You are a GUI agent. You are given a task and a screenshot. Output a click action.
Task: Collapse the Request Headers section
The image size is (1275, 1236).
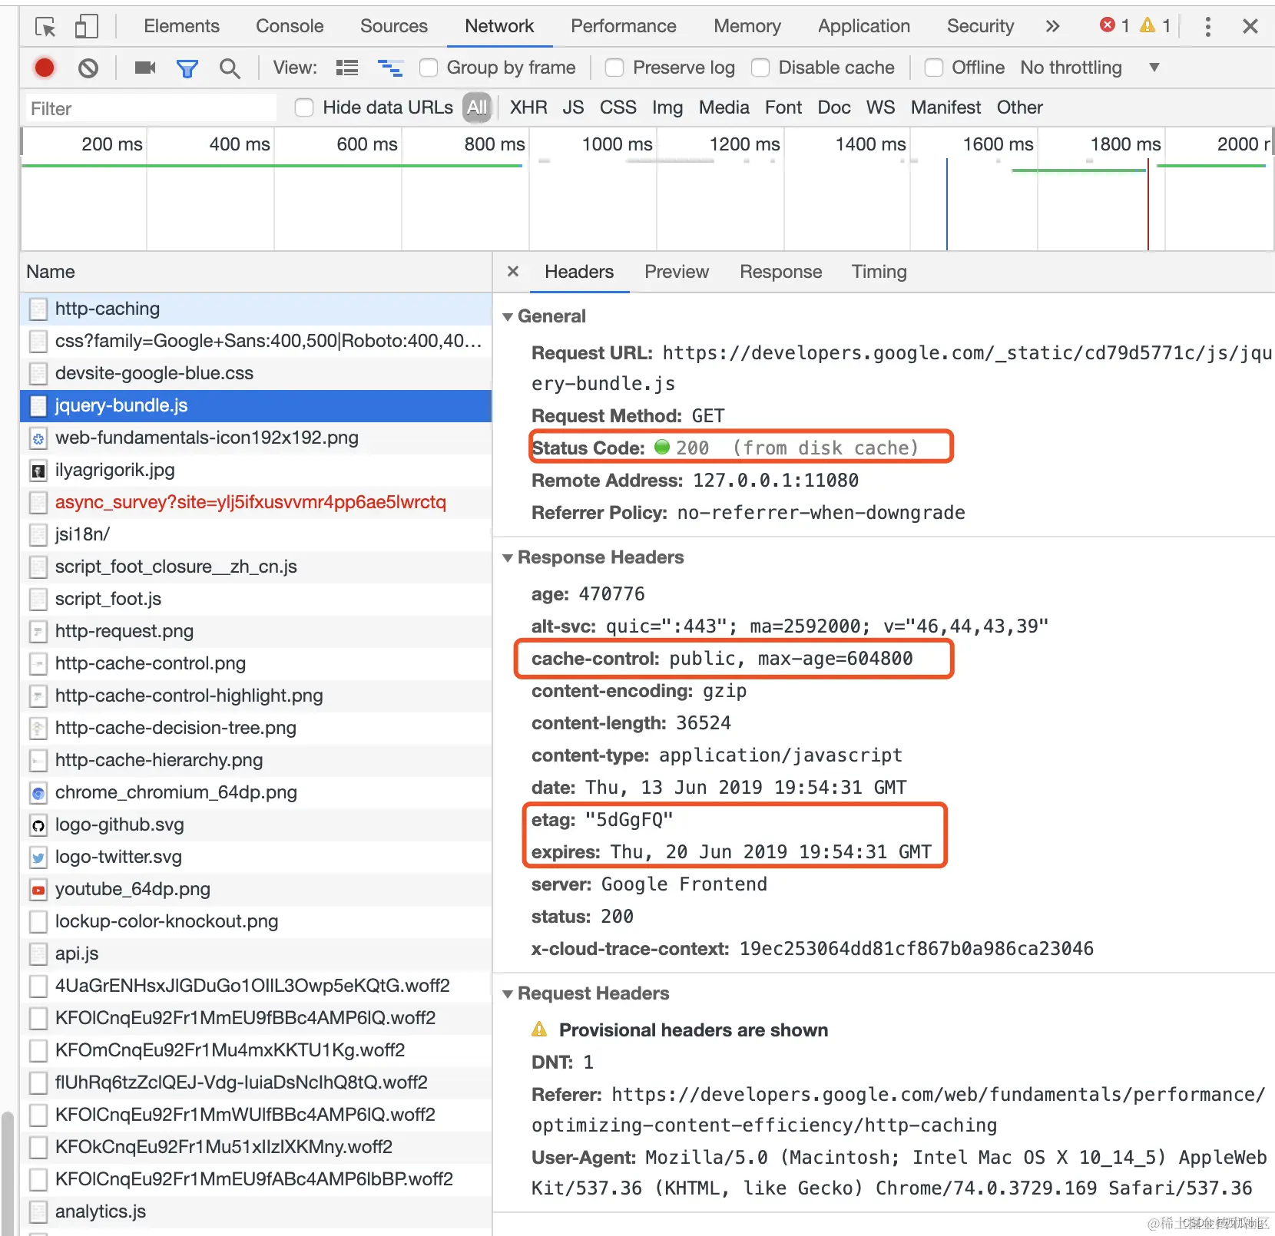[x=508, y=994]
